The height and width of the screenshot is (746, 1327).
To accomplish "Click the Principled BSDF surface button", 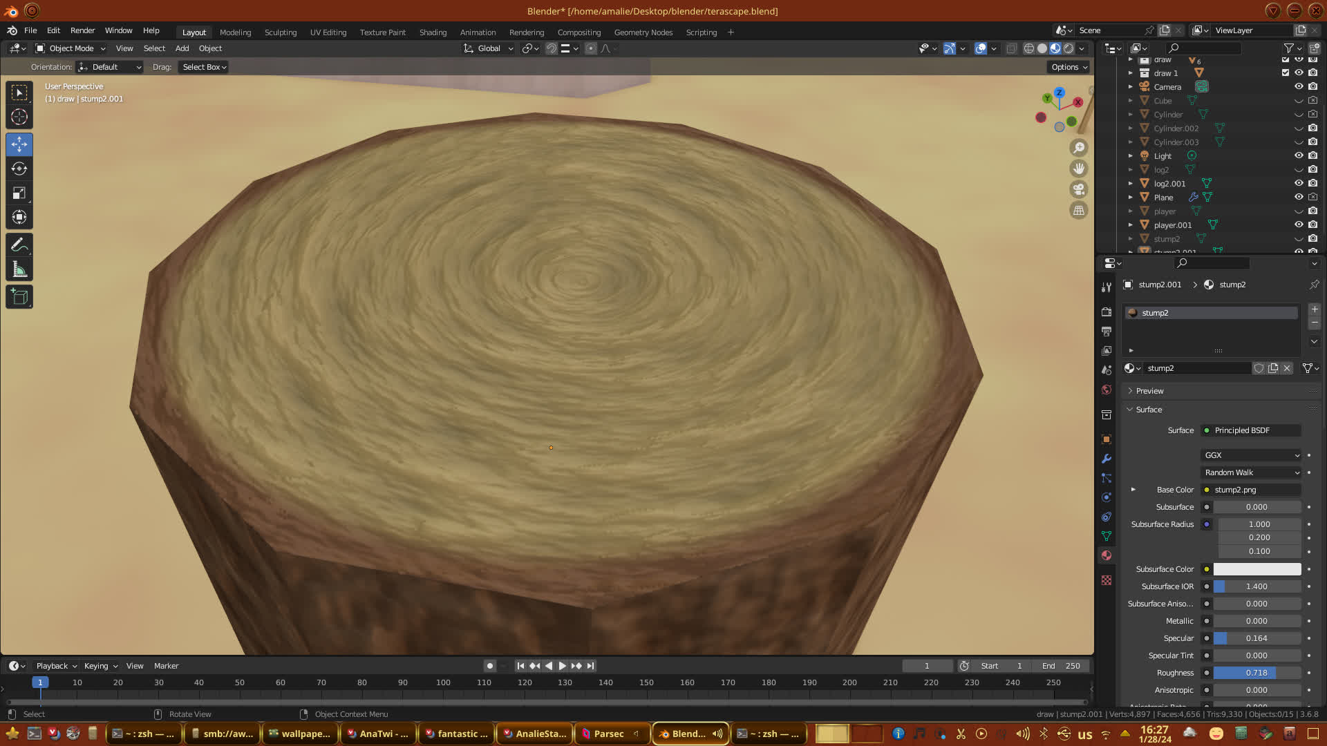I will (x=1252, y=430).
